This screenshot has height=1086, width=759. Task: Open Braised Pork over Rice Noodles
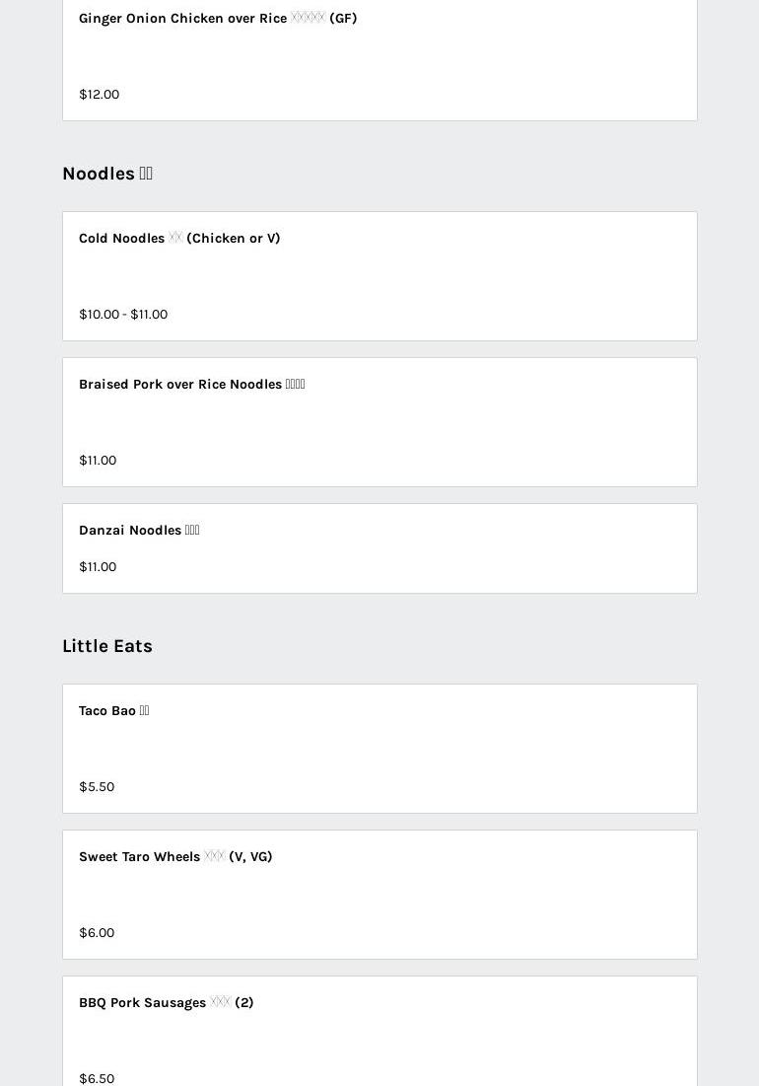click(x=180, y=384)
